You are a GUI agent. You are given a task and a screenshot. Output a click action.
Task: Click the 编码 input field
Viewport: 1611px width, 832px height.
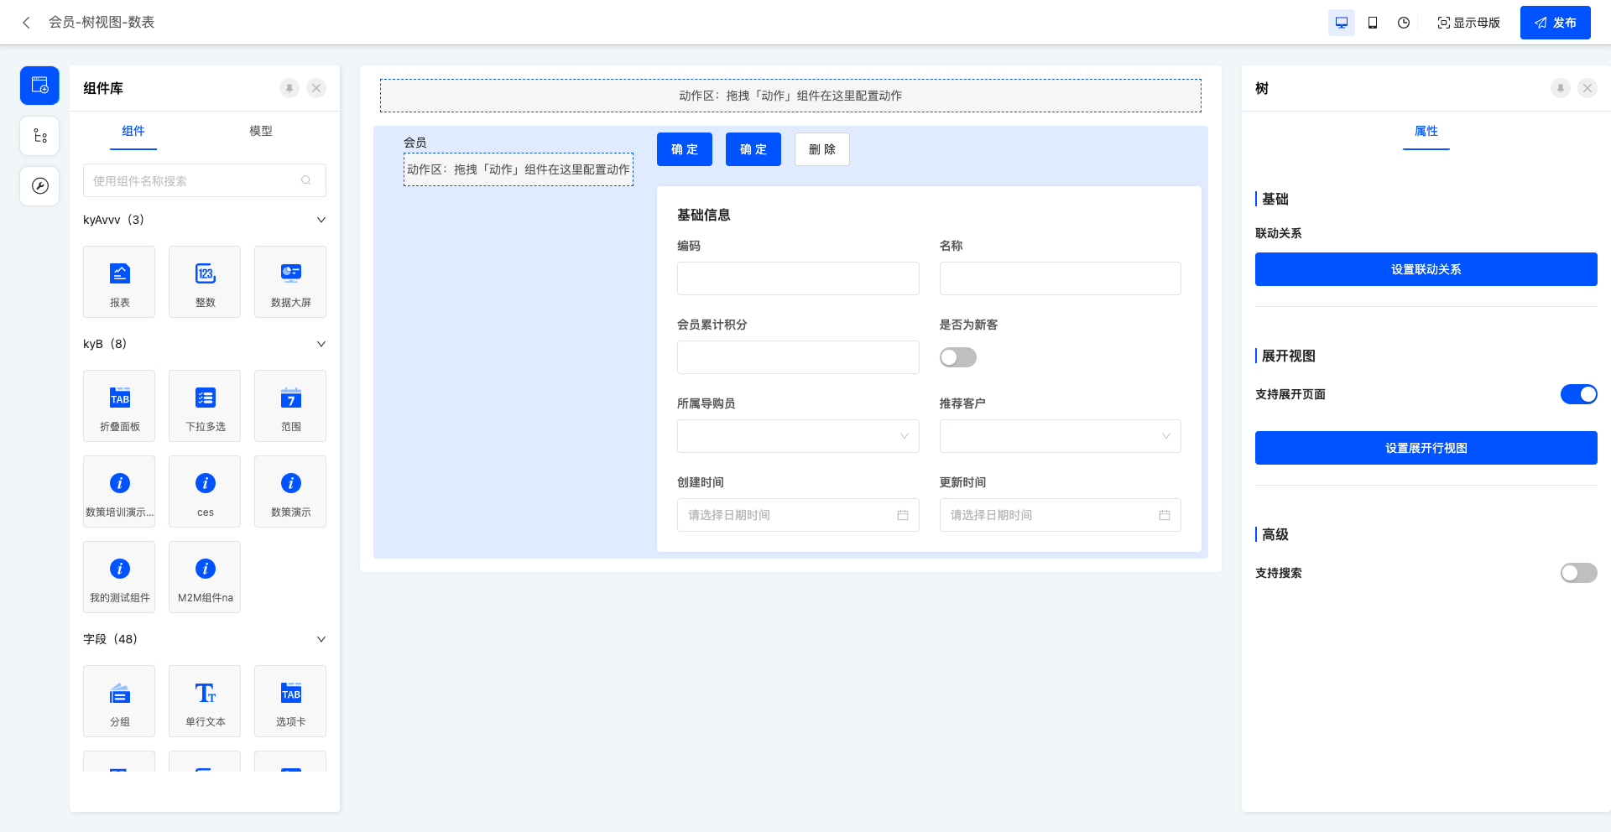(x=798, y=278)
